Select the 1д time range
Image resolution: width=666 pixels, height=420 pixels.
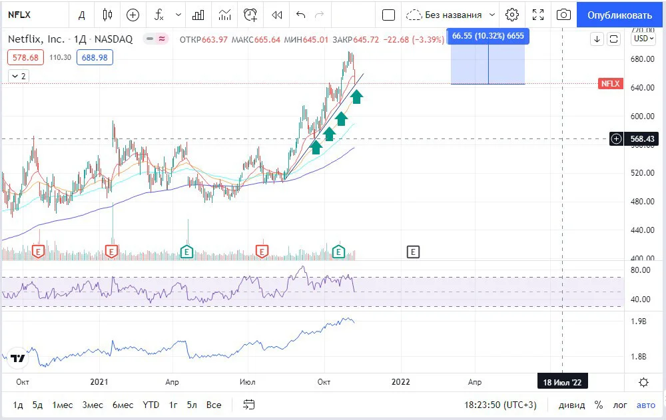point(18,405)
